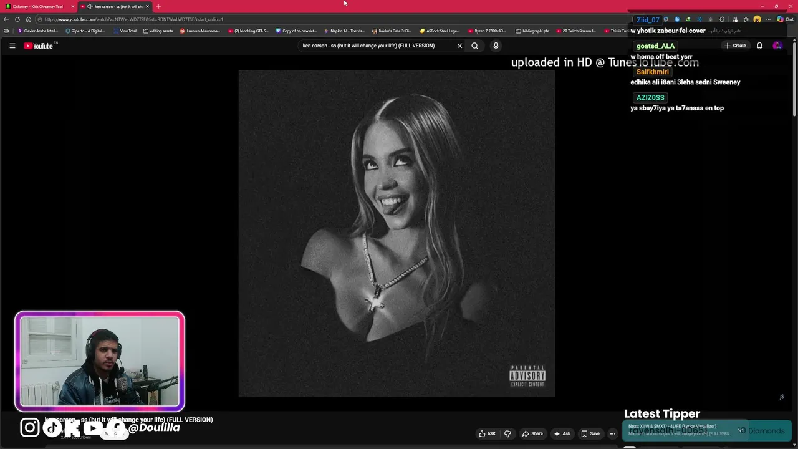Open the Copy of hr-newslet... bookmark
798x449 pixels.
[296, 31]
